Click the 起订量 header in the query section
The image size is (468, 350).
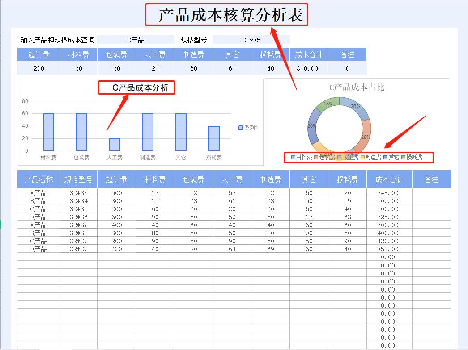pos(38,54)
